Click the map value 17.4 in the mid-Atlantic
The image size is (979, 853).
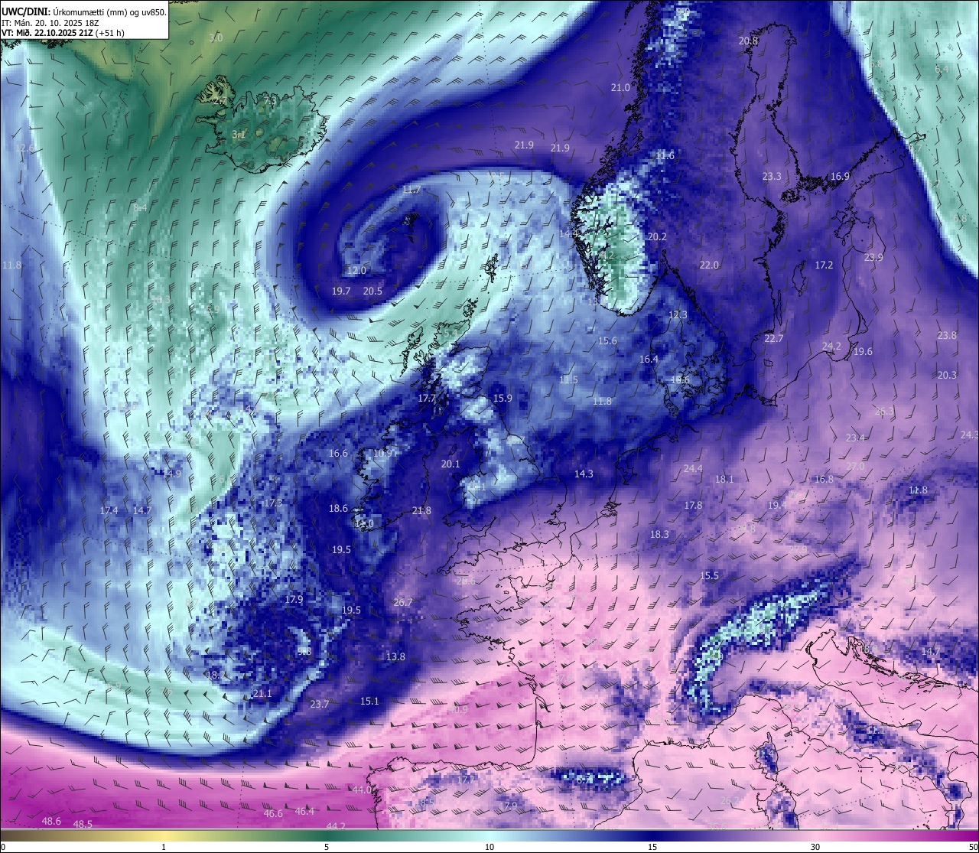click(x=109, y=510)
